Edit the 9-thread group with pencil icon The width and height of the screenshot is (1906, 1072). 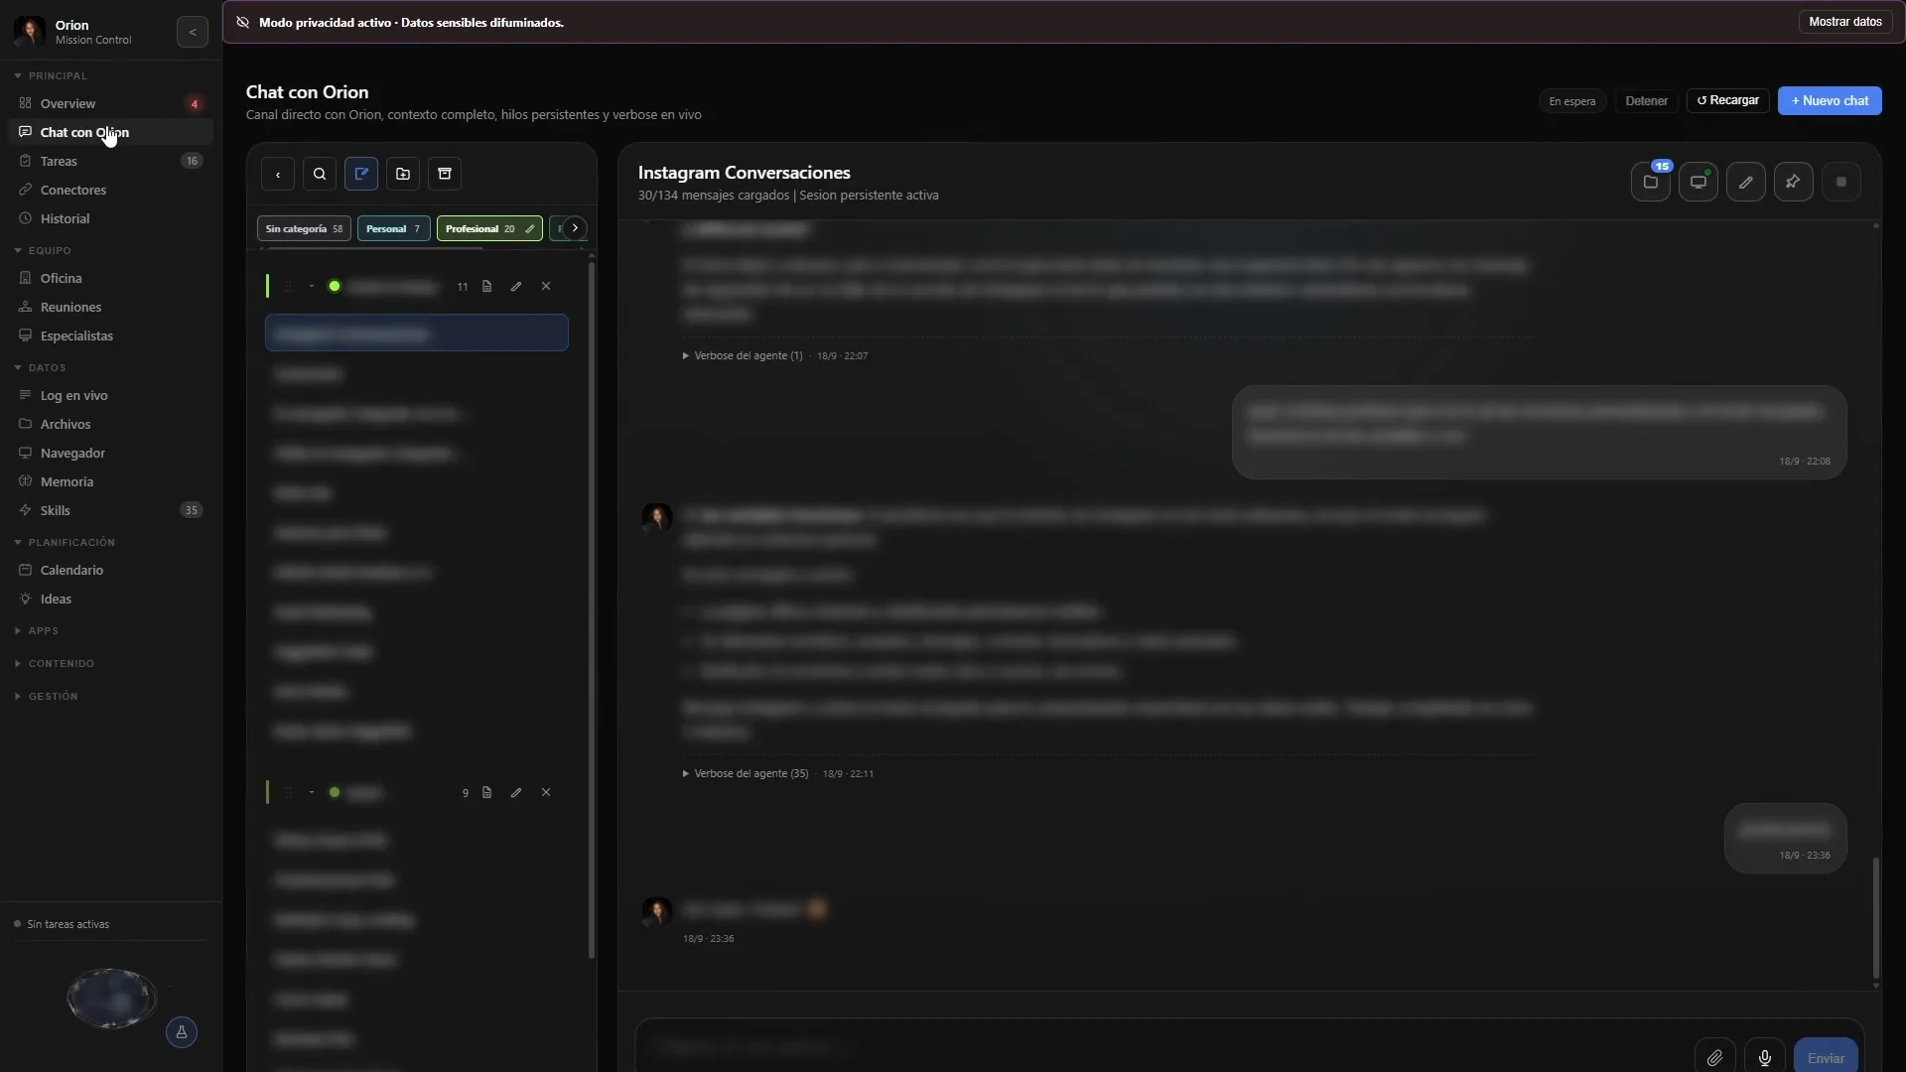516,792
